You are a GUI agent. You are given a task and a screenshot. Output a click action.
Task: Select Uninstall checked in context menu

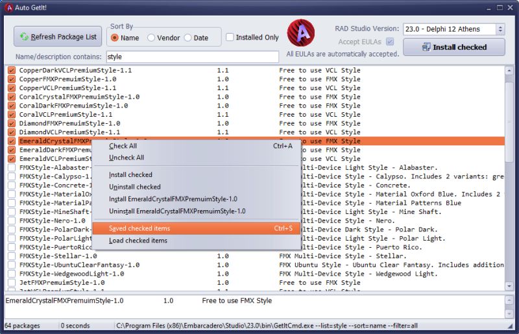click(x=197, y=187)
